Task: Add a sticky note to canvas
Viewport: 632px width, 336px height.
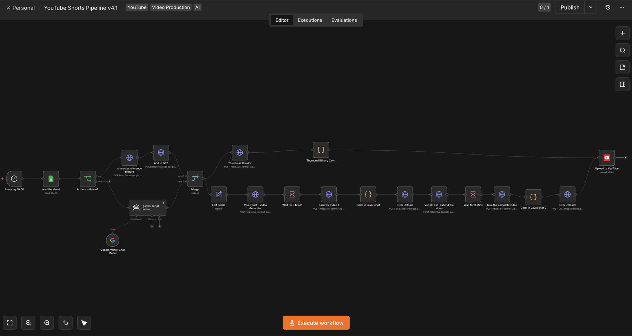Action: pos(623,67)
